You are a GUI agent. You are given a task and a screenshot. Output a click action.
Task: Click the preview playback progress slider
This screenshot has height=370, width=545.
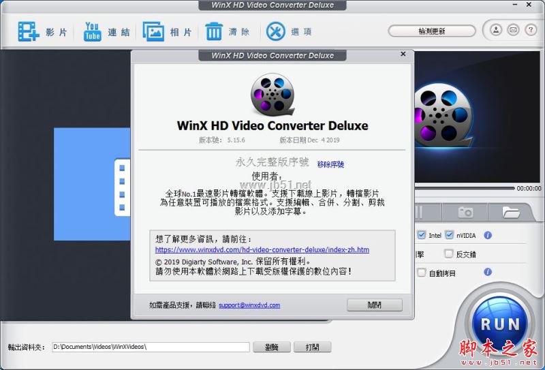[465, 188]
